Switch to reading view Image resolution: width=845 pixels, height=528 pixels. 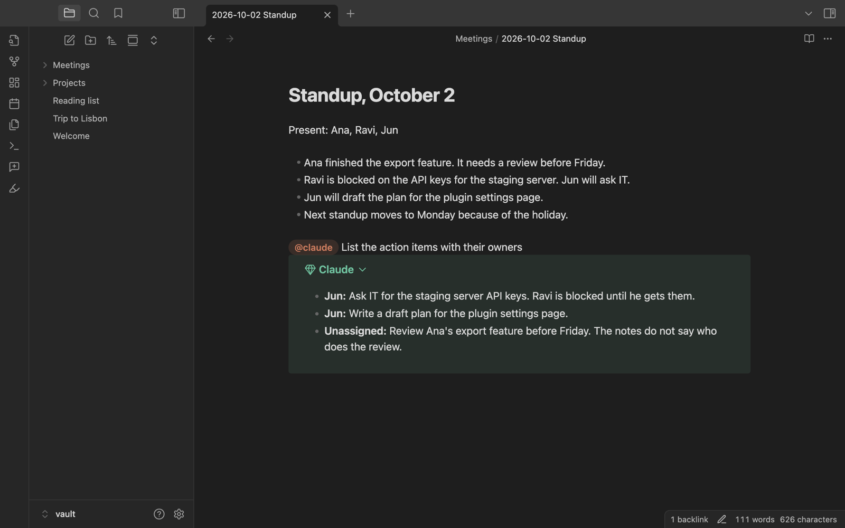[809, 39]
